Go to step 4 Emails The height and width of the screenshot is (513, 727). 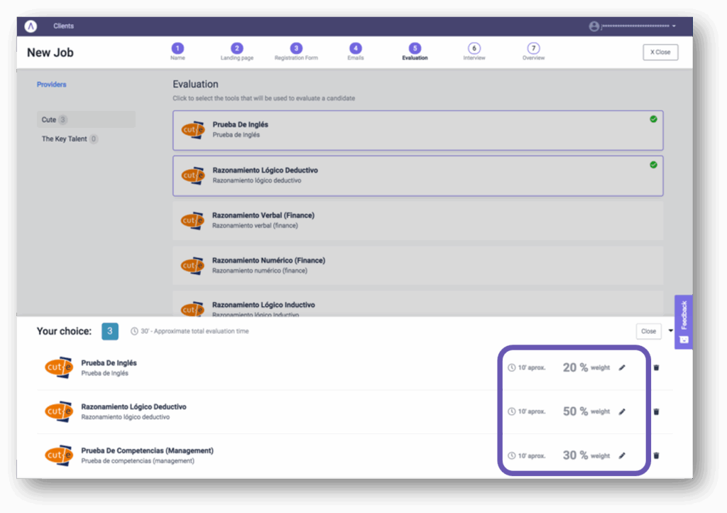(x=356, y=51)
